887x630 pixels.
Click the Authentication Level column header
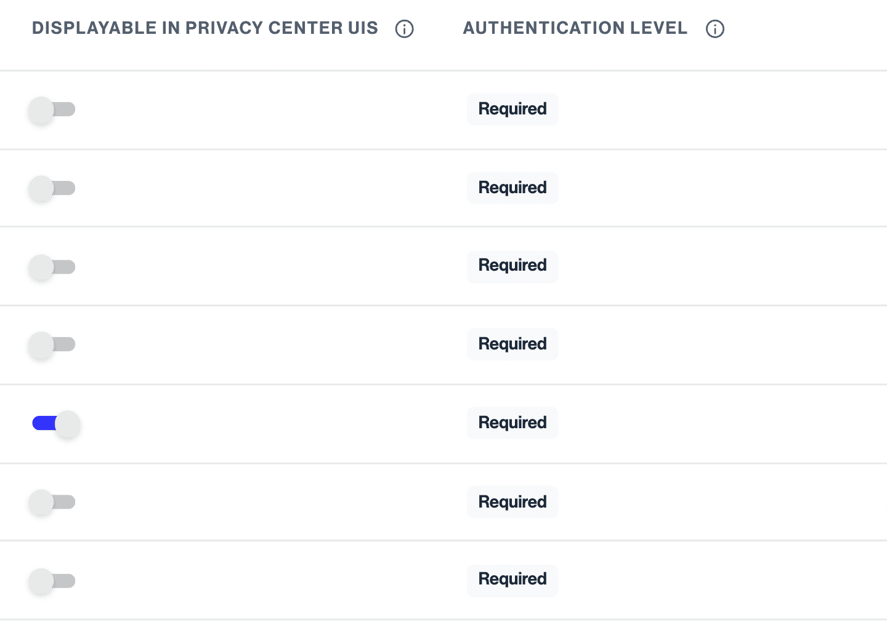(575, 28)
